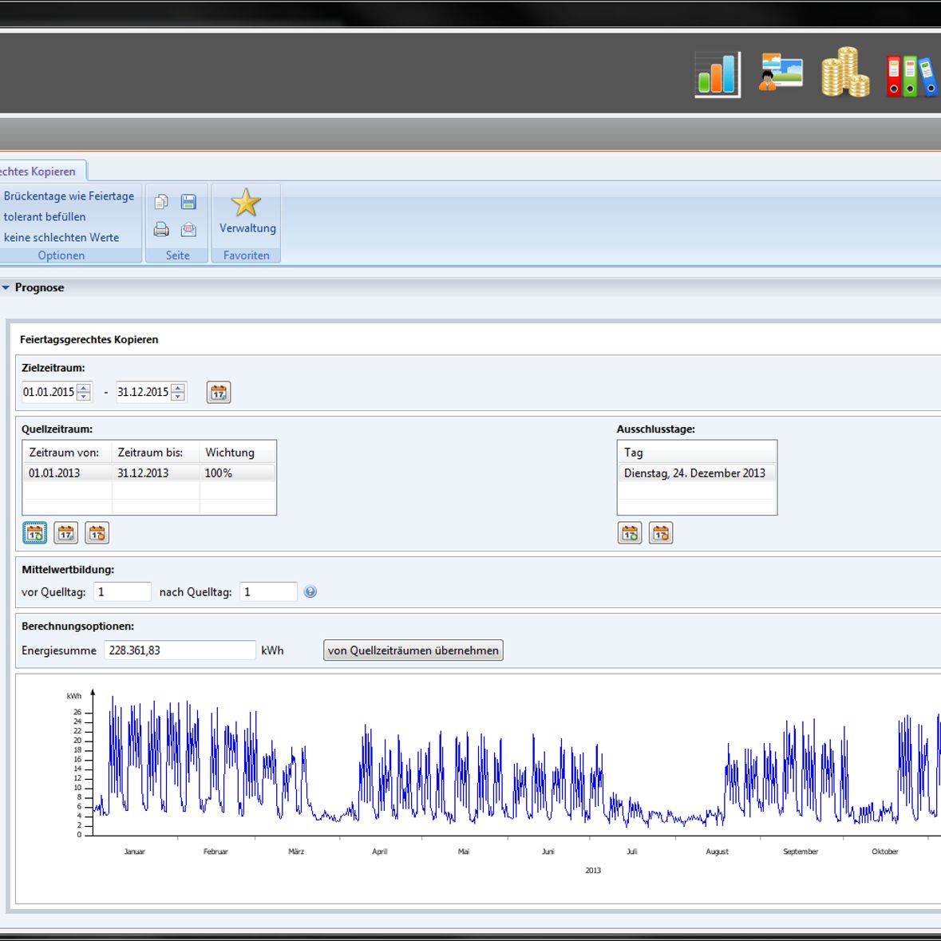Collapse the Prognose section

point(6,288)
